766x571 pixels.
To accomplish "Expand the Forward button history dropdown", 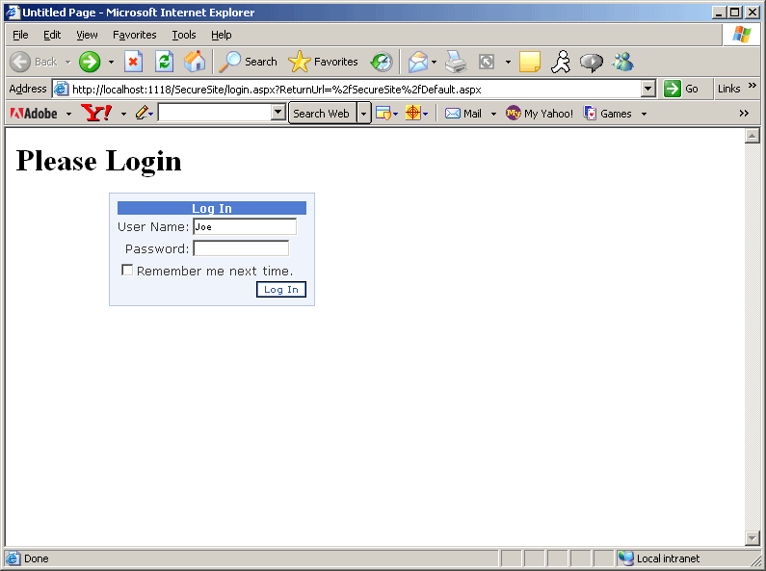I will click(112, 63).
